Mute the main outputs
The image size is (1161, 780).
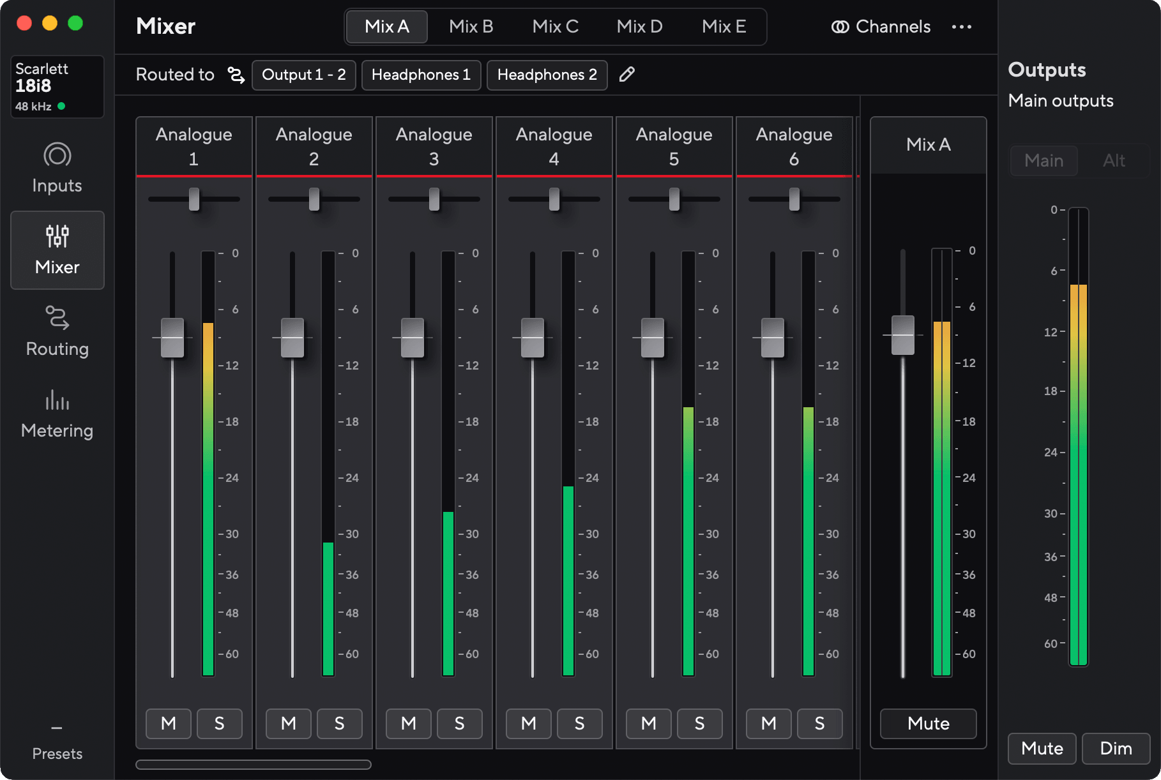pyautogui.click(x=1042, y=749)
